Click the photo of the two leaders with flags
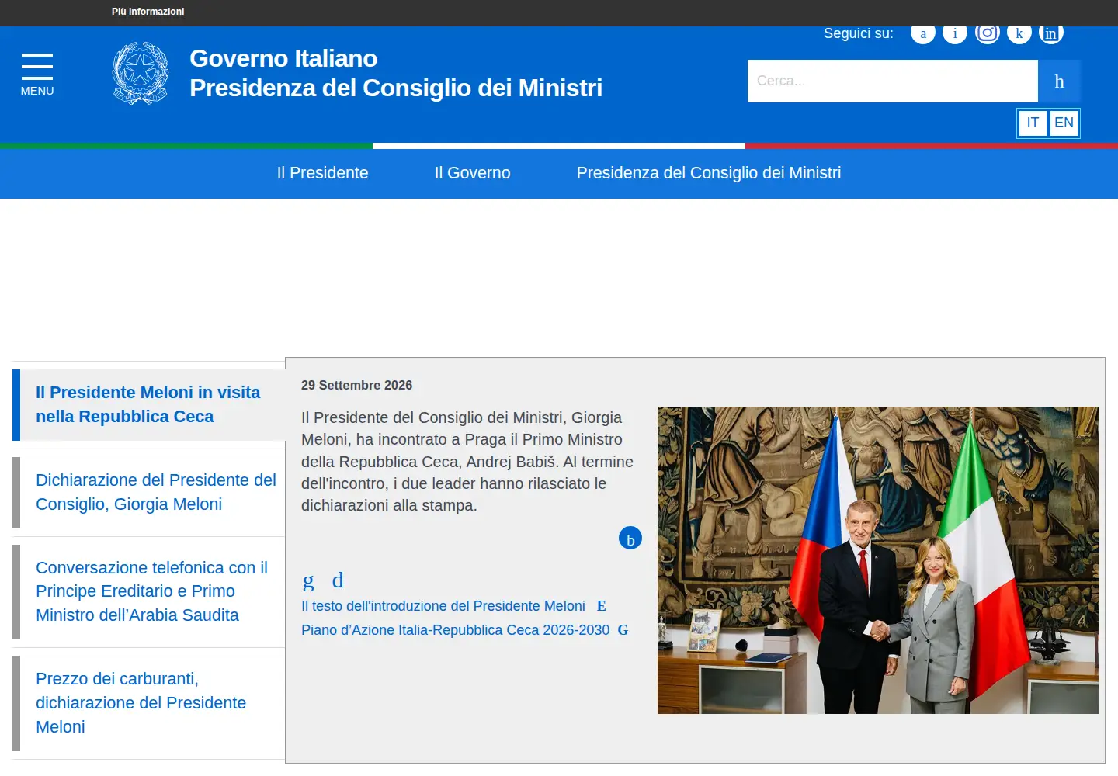 tap(878, 560)
